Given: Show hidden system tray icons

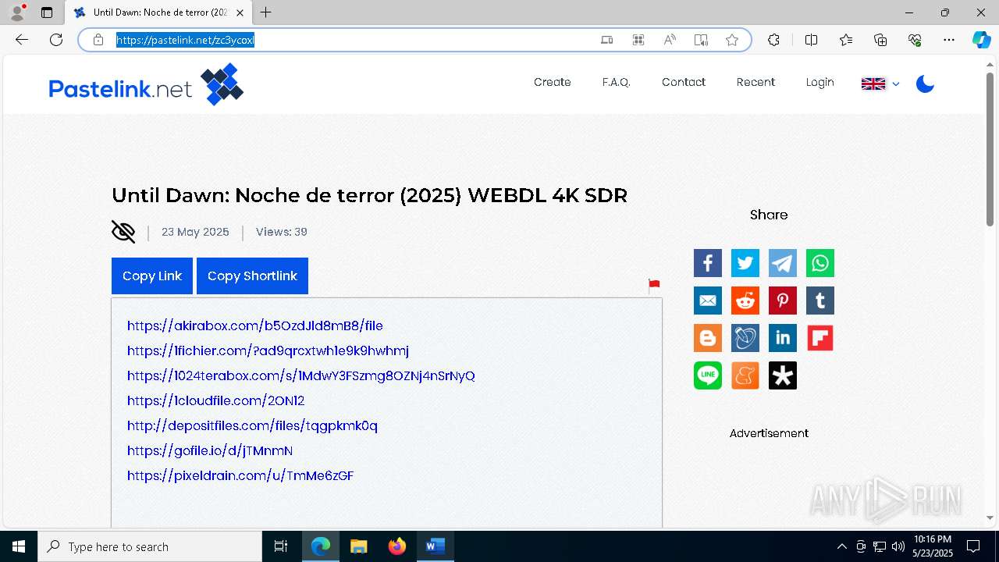Looking at the screenshot, I should 841,546.
